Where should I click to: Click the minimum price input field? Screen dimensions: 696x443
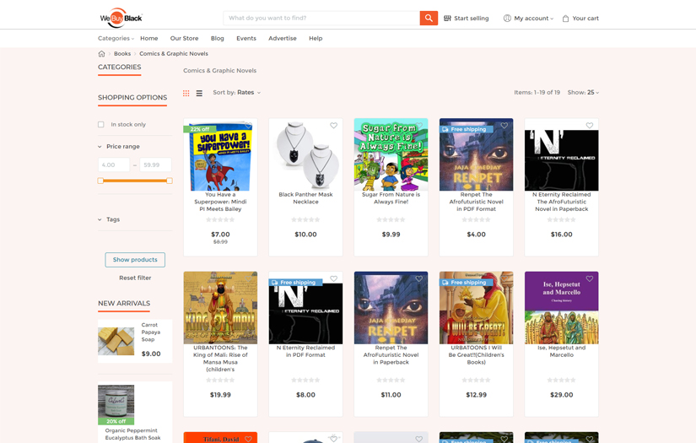[x=114, y=165]
